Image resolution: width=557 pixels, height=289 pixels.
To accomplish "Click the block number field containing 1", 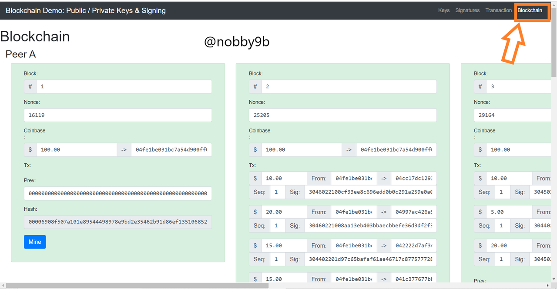I will point(124,86).
